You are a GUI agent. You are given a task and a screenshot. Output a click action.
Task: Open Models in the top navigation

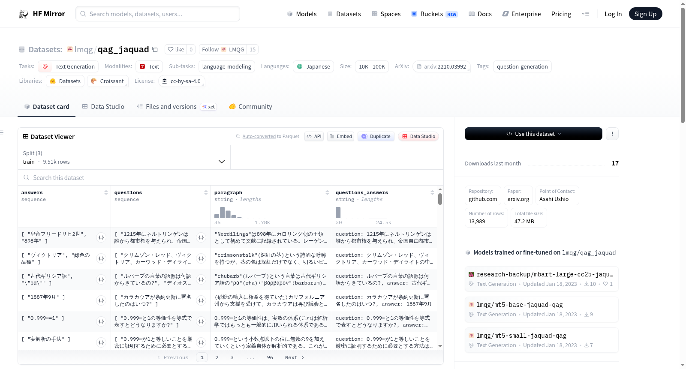[x=302, y=14]
